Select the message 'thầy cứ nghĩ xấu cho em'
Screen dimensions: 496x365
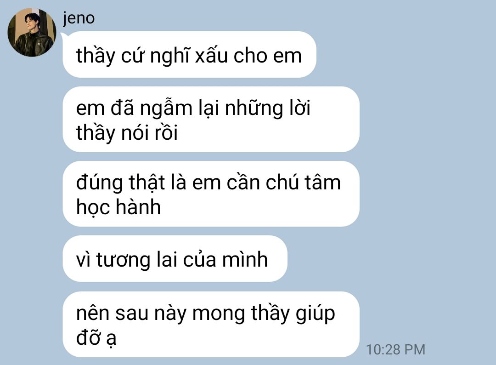(x=190, y=54)
